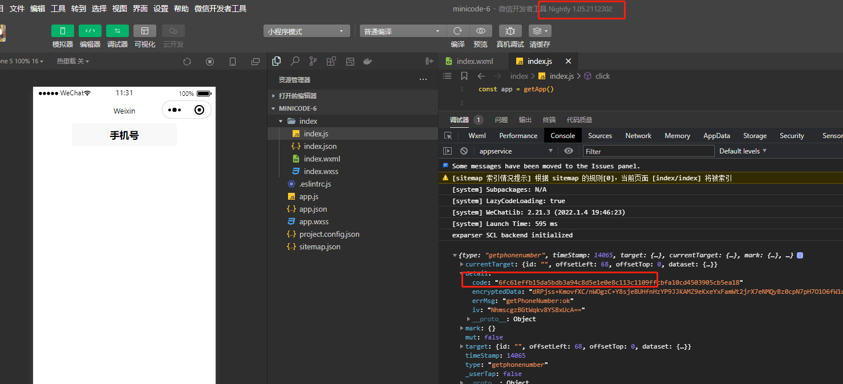Select the inspect element picker icon

click(448, 136)
